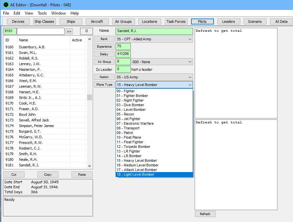Open the Help menu
Image resolution: width=293 pixels, height=222 pixels.
(x=74, y=13)
